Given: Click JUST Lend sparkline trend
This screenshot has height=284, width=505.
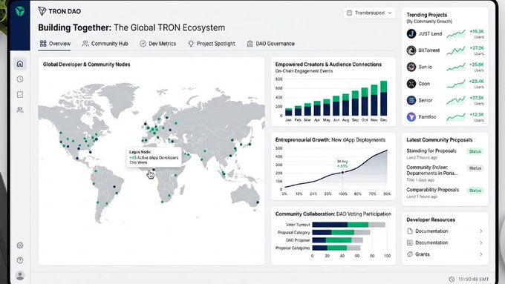Looking at the screenshot, I should point(456,34).
